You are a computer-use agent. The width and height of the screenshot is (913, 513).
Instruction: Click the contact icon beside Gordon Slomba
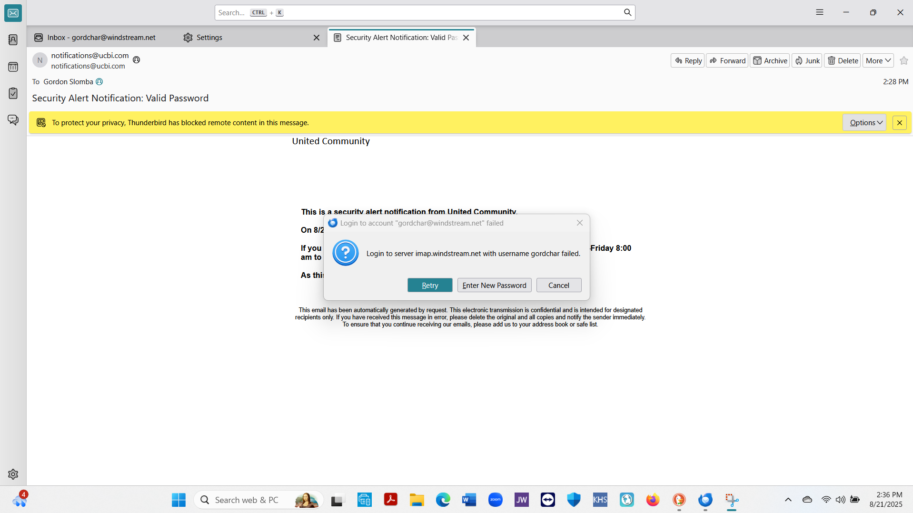[x=99, y=82]
